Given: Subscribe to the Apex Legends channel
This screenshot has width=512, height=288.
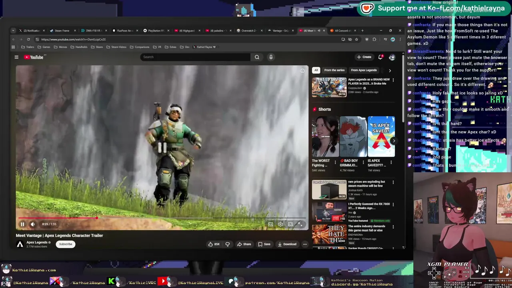Looking at the screenshot, I should [x=66, y=244].
